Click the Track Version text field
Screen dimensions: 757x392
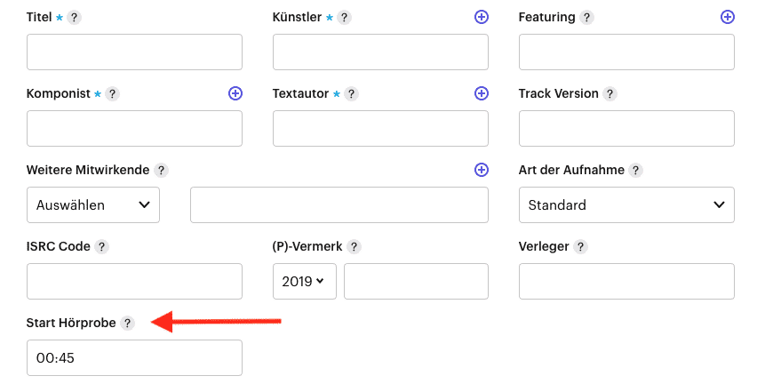[626, 129]
